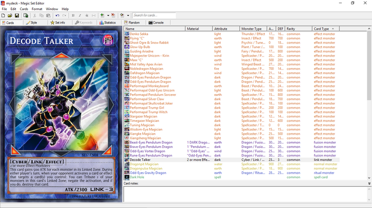Click the reminder text toolbar icon
This screenshot has width=372, height=208.
point(94,16)
